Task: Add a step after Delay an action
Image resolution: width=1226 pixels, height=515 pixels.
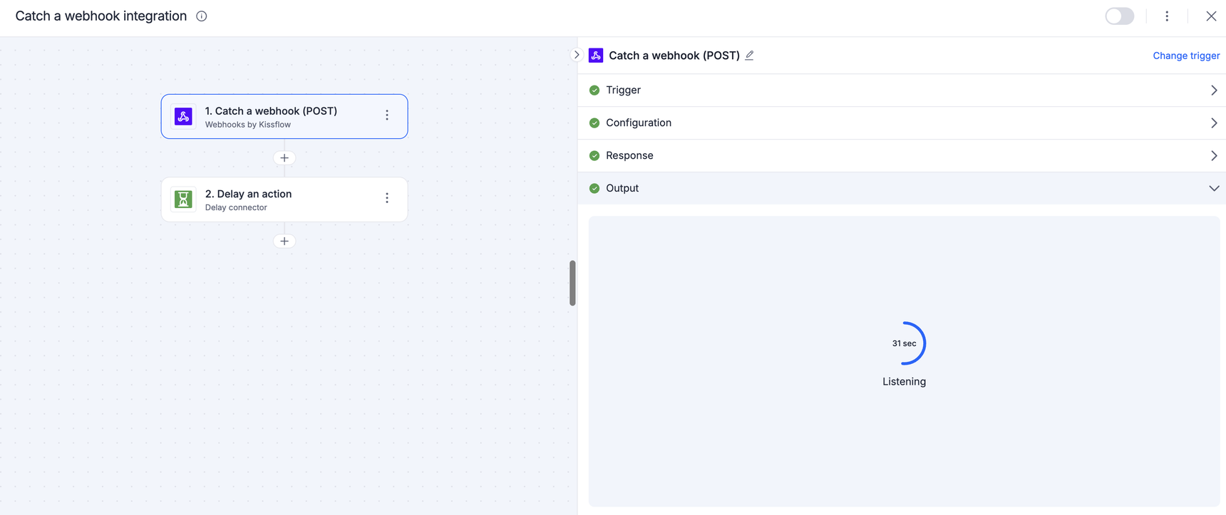Action: 284,241
